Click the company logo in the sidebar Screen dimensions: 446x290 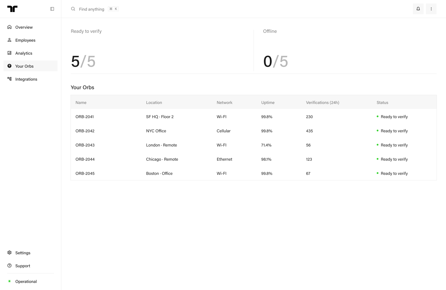12,9
